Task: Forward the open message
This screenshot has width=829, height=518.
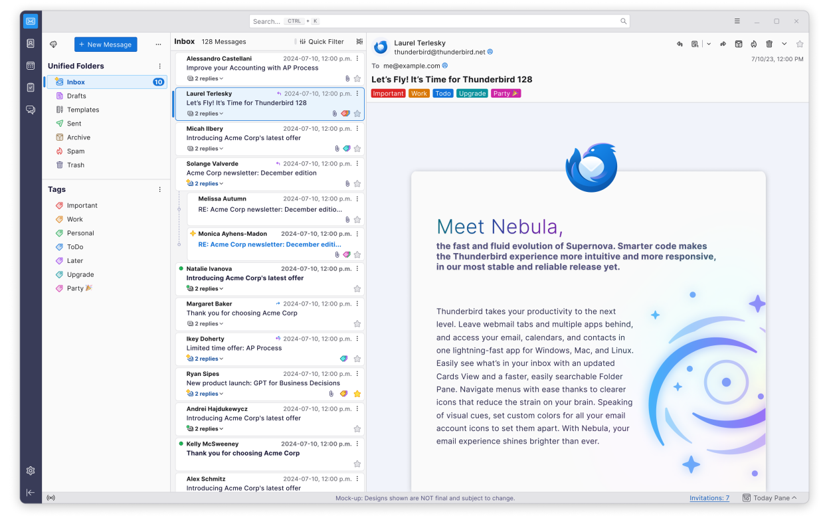Action: [x=723, y=44]
